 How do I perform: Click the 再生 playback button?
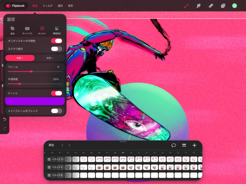point(51,145)
